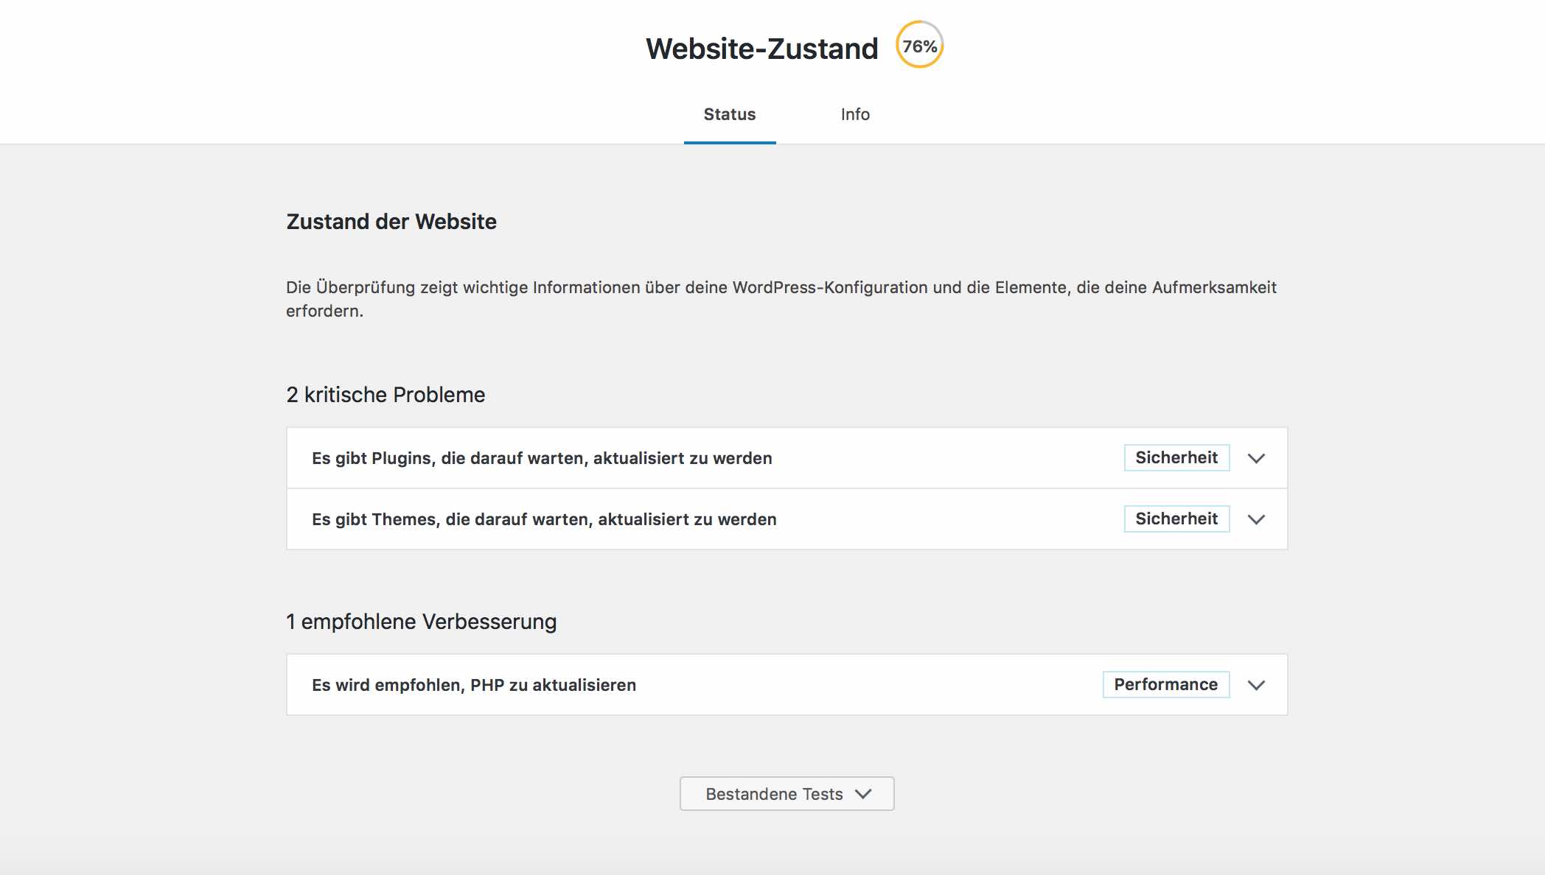Image resolution: width=1545 pixels, height=875 pixels.
Task: Click the Sicherheit badge on the themes issue
Action: click(x=1176, y=519)
